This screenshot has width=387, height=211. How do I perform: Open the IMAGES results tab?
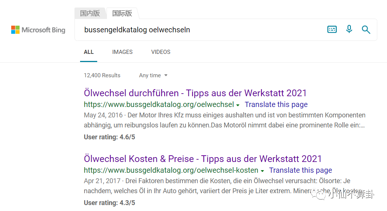pyautogui.click(x=122, y=52)
